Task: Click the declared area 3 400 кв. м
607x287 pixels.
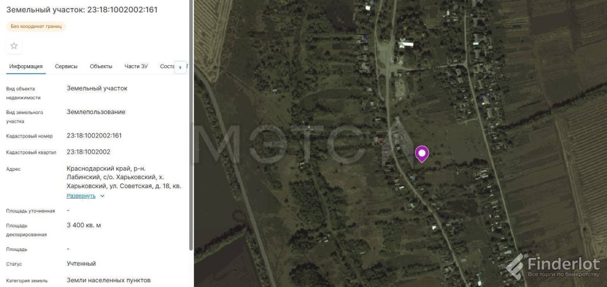Action: (x=84, y=225)
